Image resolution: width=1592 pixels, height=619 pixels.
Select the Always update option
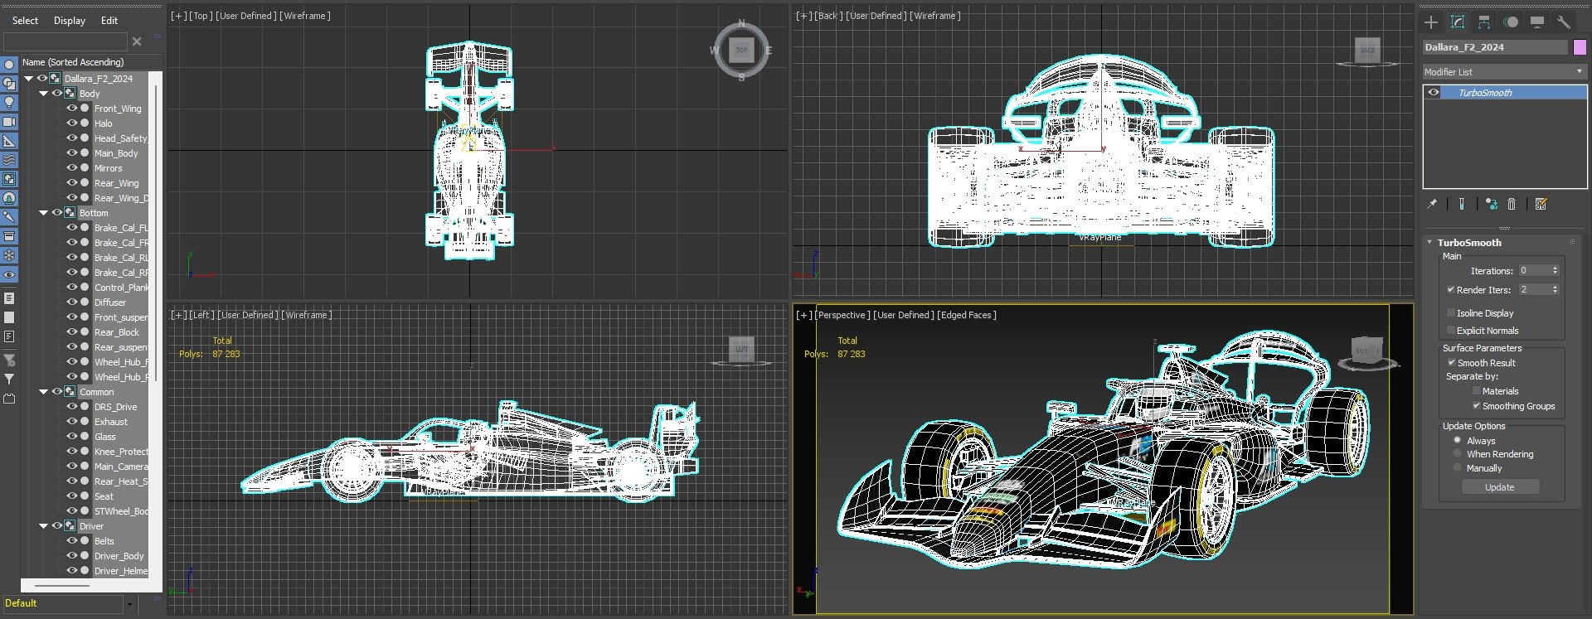[1457, 441]
